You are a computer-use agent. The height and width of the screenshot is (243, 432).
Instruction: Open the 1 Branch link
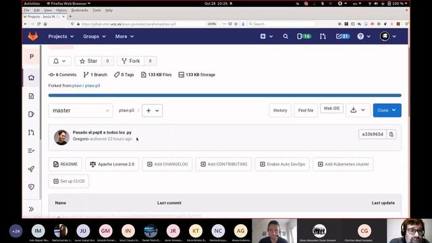click(x=95, y=75)
